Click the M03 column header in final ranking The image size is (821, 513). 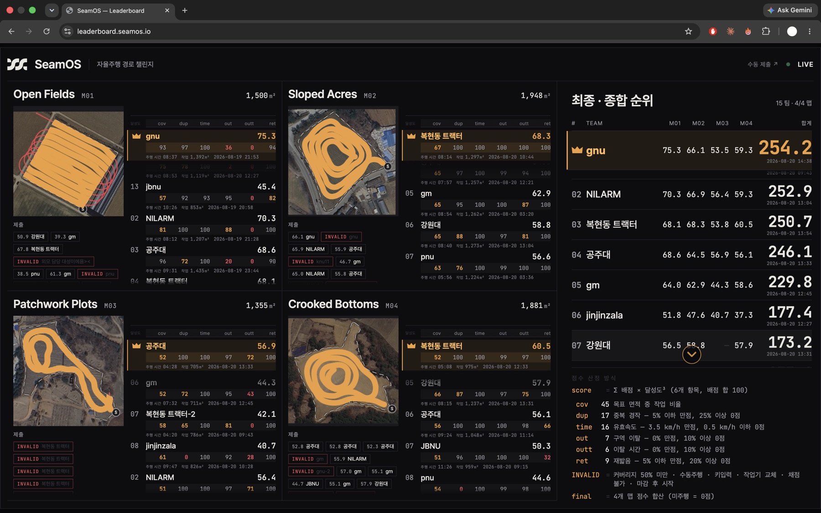(x=722, y=123)
